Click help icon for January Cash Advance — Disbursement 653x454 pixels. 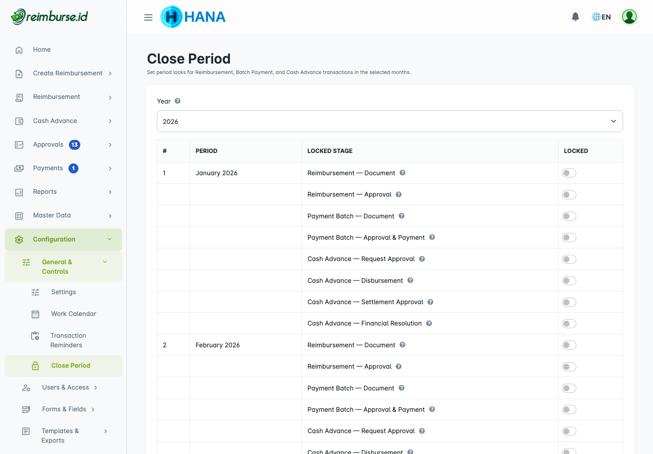410,280
